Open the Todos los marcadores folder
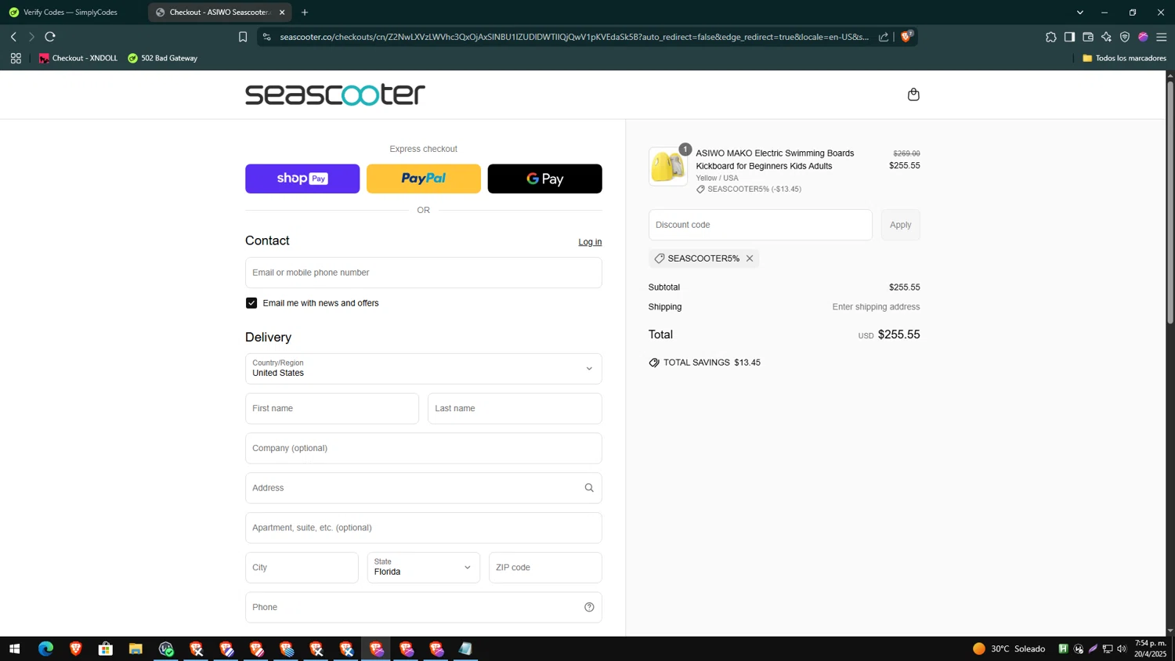The width and height of the screenshot is (1175, 661). click(x=1124, y=58)
